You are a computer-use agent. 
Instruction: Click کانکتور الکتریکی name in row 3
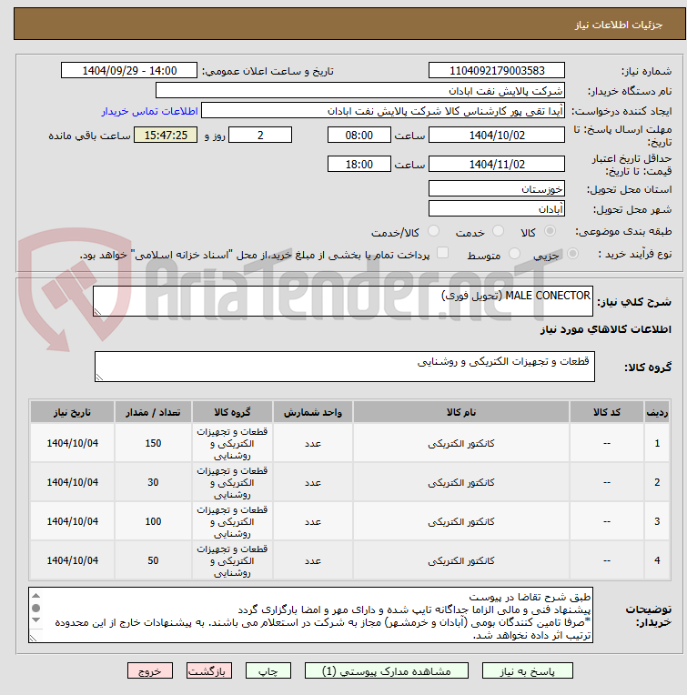point(461,521)
